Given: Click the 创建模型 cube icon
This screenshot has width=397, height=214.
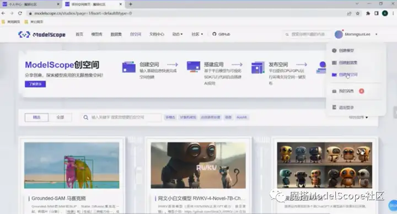Looking at the screenshot, I should tap(334, 50).
